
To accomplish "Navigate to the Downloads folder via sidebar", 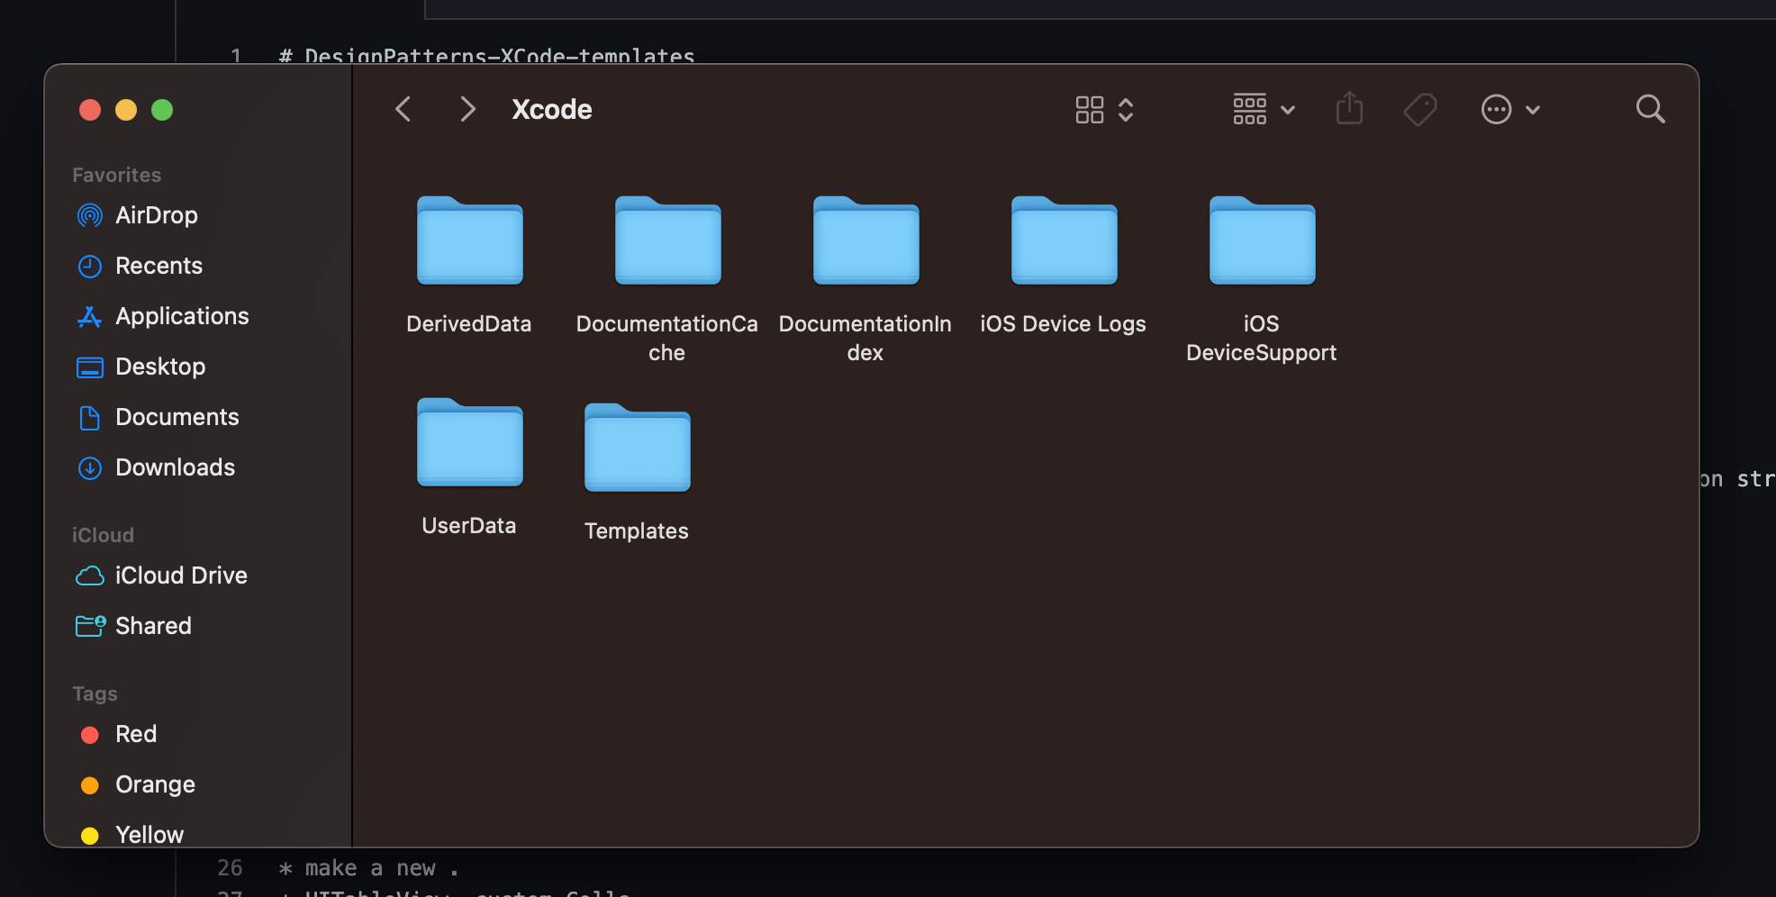I will click(x=175, y=467).
